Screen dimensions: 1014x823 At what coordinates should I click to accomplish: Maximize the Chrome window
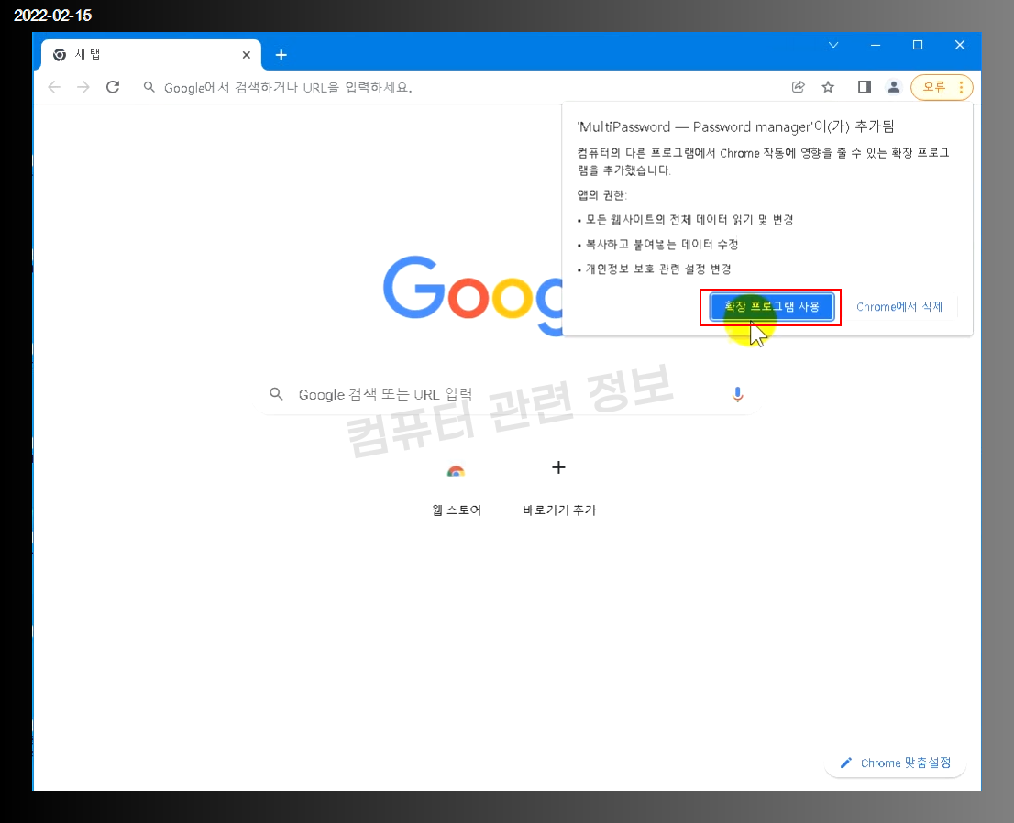[x=918, y=45]
